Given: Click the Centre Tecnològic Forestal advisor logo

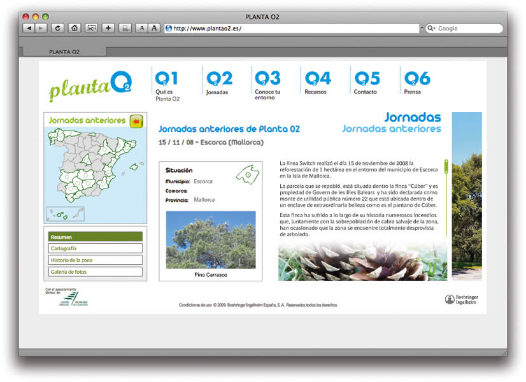Looking at the screenshot, I should 73,299.
